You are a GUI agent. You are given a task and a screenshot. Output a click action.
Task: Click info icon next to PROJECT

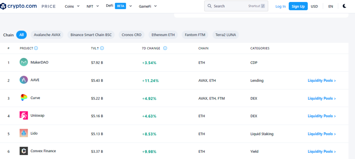click(36, 48)
